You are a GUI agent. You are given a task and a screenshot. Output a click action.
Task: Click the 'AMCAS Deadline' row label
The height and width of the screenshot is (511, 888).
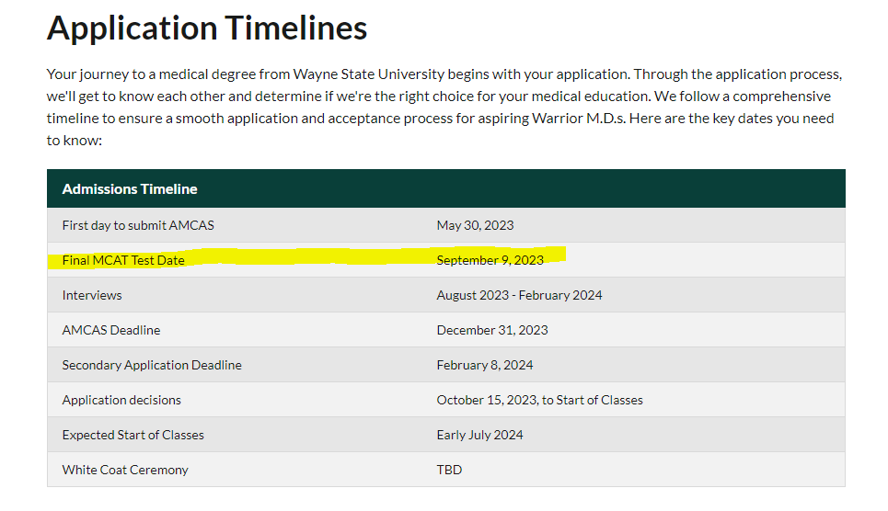click(111, 330)
